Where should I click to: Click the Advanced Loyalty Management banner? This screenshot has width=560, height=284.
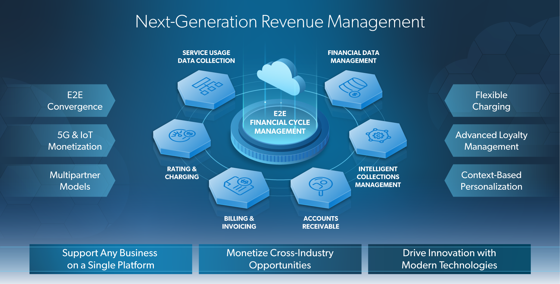point(491,141)
